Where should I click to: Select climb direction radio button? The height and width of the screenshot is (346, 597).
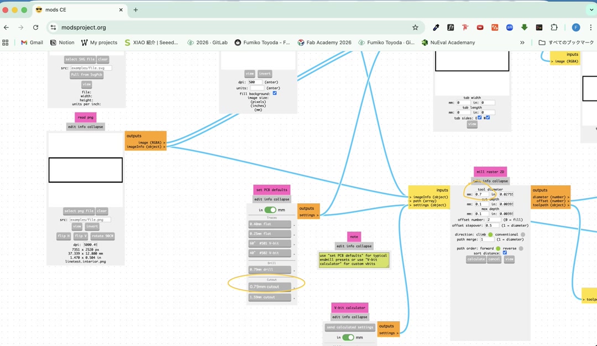[490, 235]
